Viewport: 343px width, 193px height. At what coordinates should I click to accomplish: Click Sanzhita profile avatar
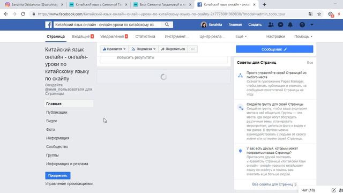coord(204,25)
